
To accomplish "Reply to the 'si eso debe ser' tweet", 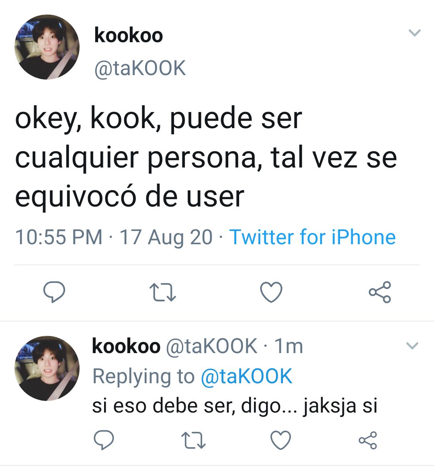I will (104, 440).
